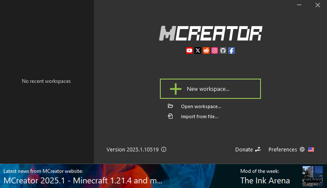
Task: Open the Instagram social icon
Action: (215, 50)
